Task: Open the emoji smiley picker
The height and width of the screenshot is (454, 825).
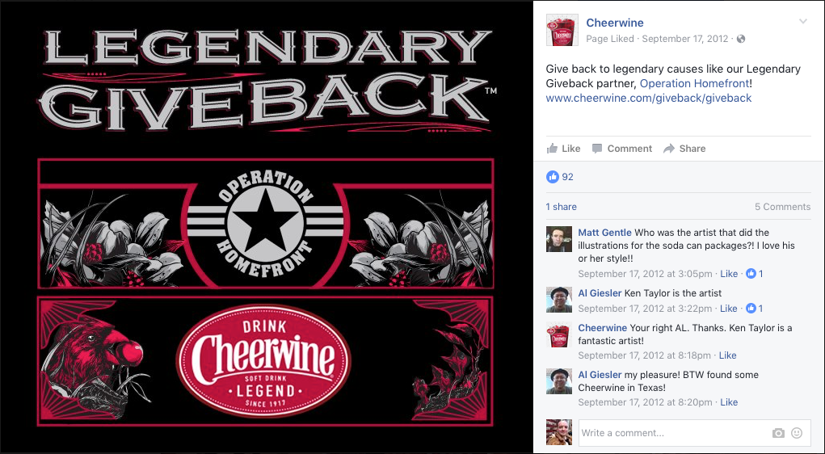Action: coord(797,433)
